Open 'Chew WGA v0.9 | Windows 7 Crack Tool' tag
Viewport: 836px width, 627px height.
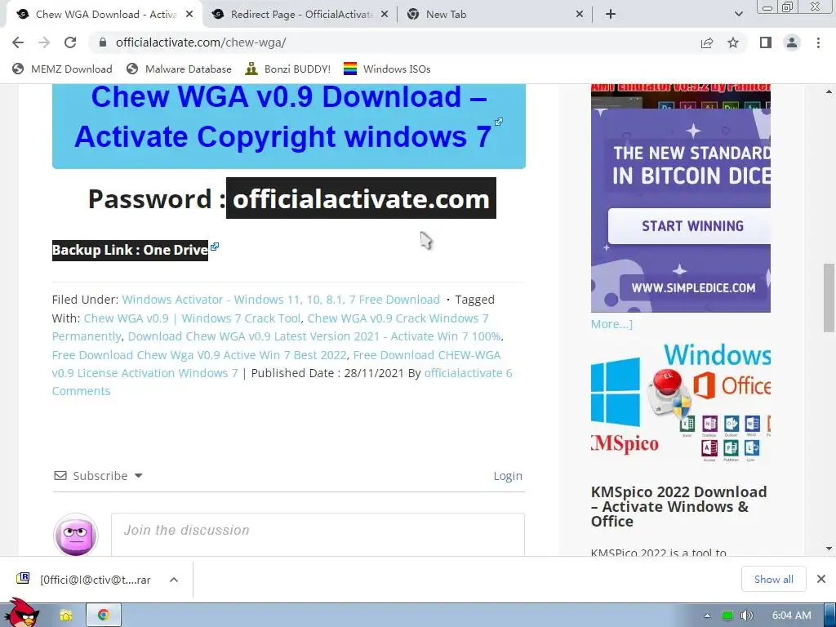click(192, 318)
